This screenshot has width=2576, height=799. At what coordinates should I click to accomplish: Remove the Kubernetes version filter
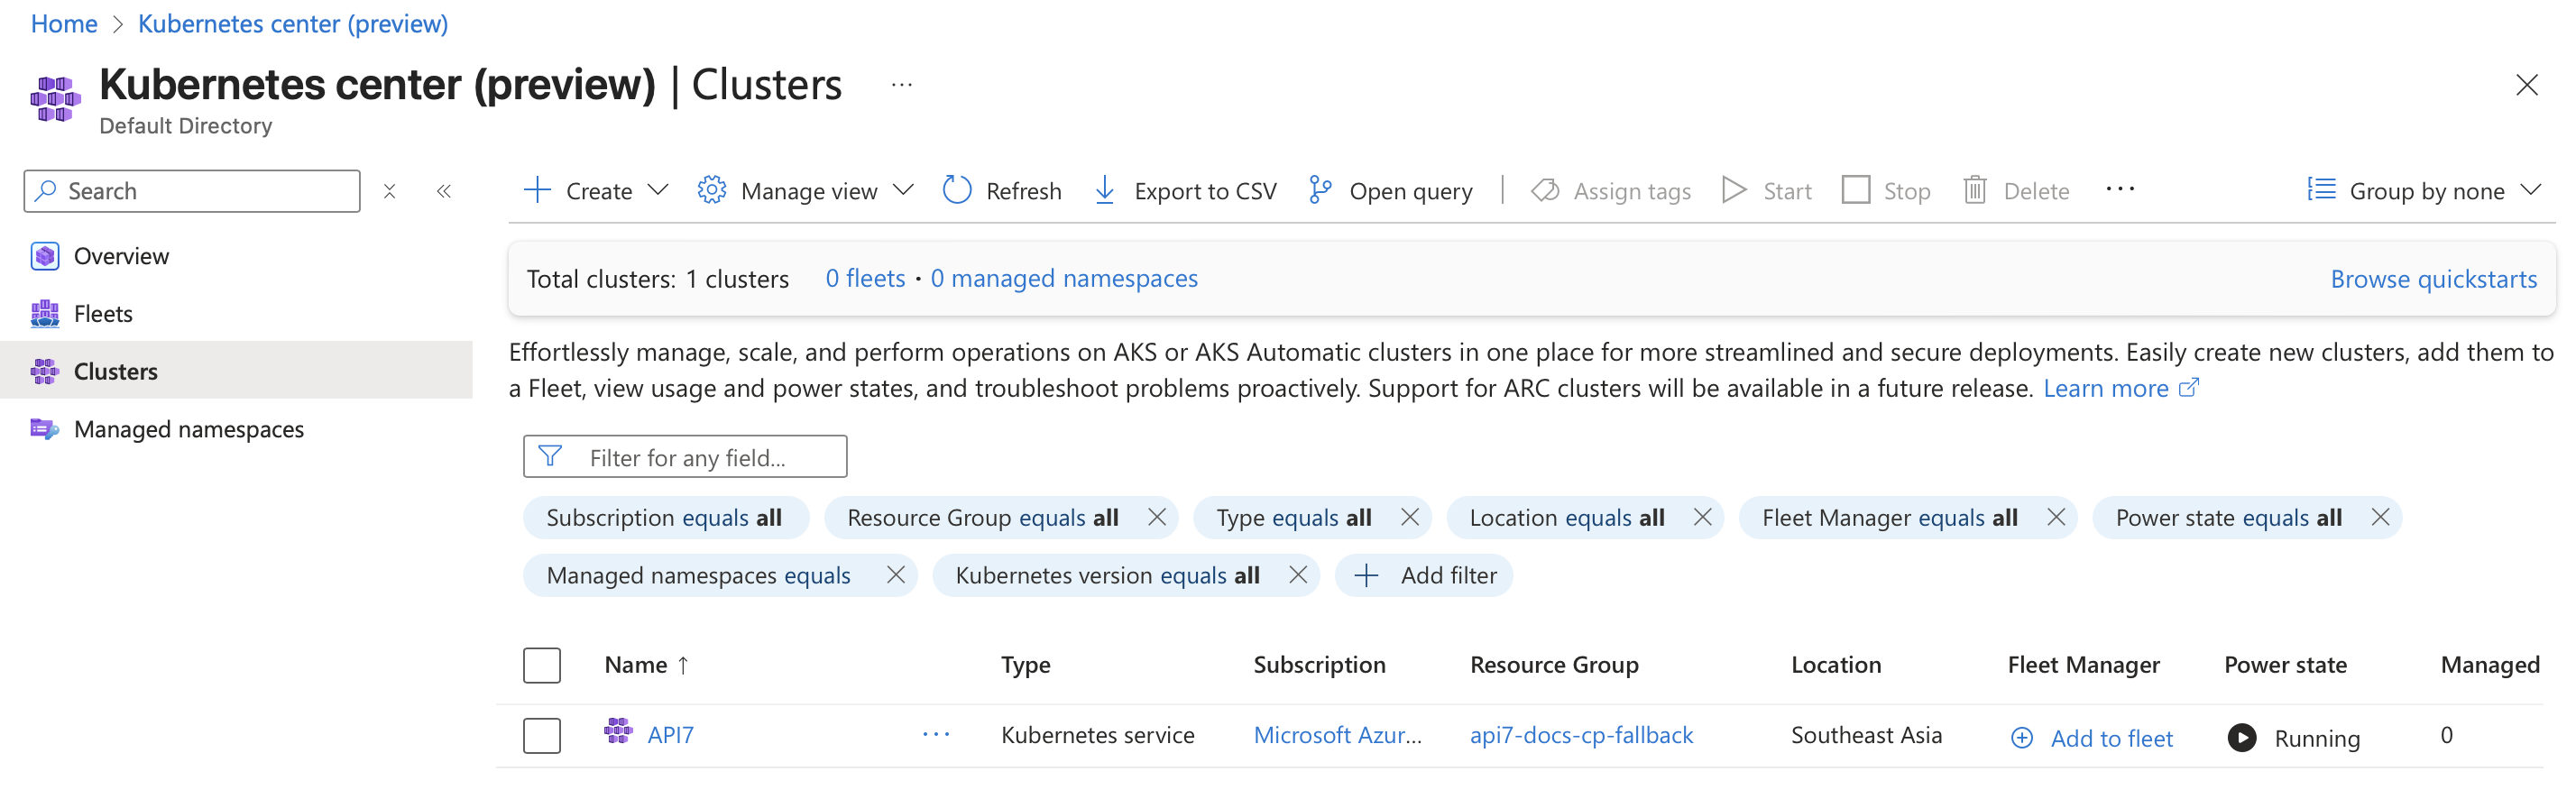(1297, 575)
